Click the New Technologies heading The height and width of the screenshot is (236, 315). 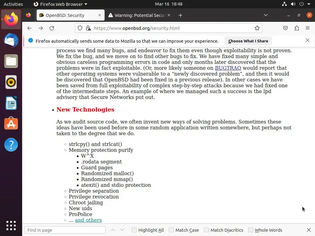tap(86, 109)
